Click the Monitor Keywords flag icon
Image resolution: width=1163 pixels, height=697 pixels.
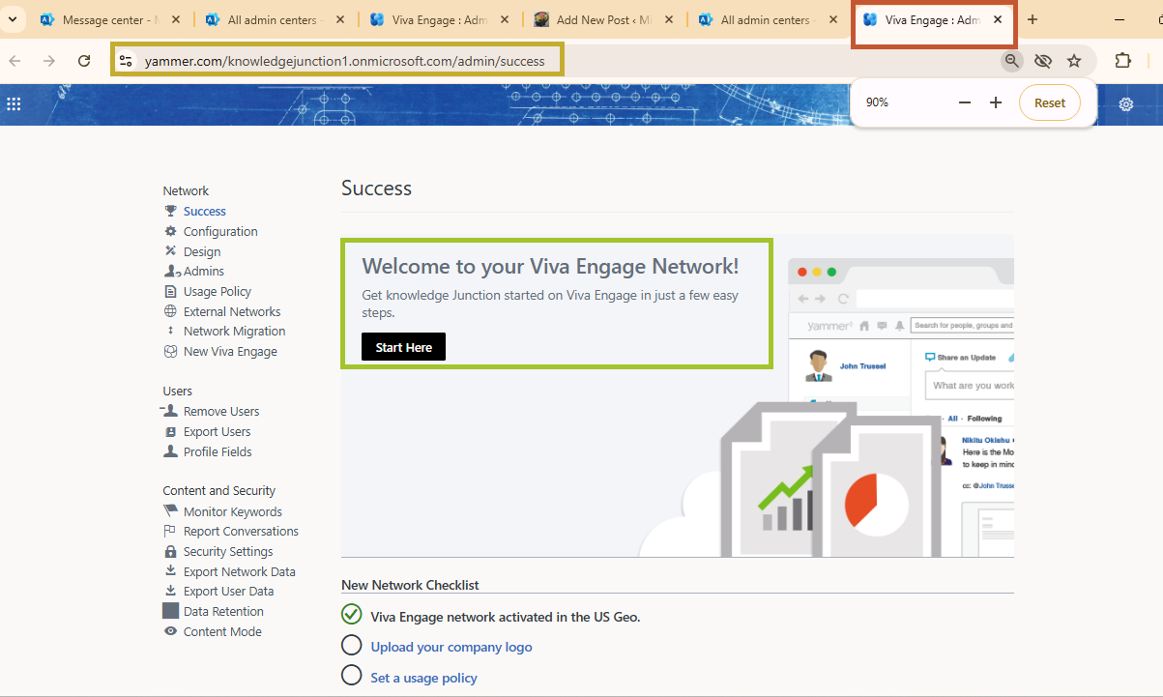click(170, 511)
